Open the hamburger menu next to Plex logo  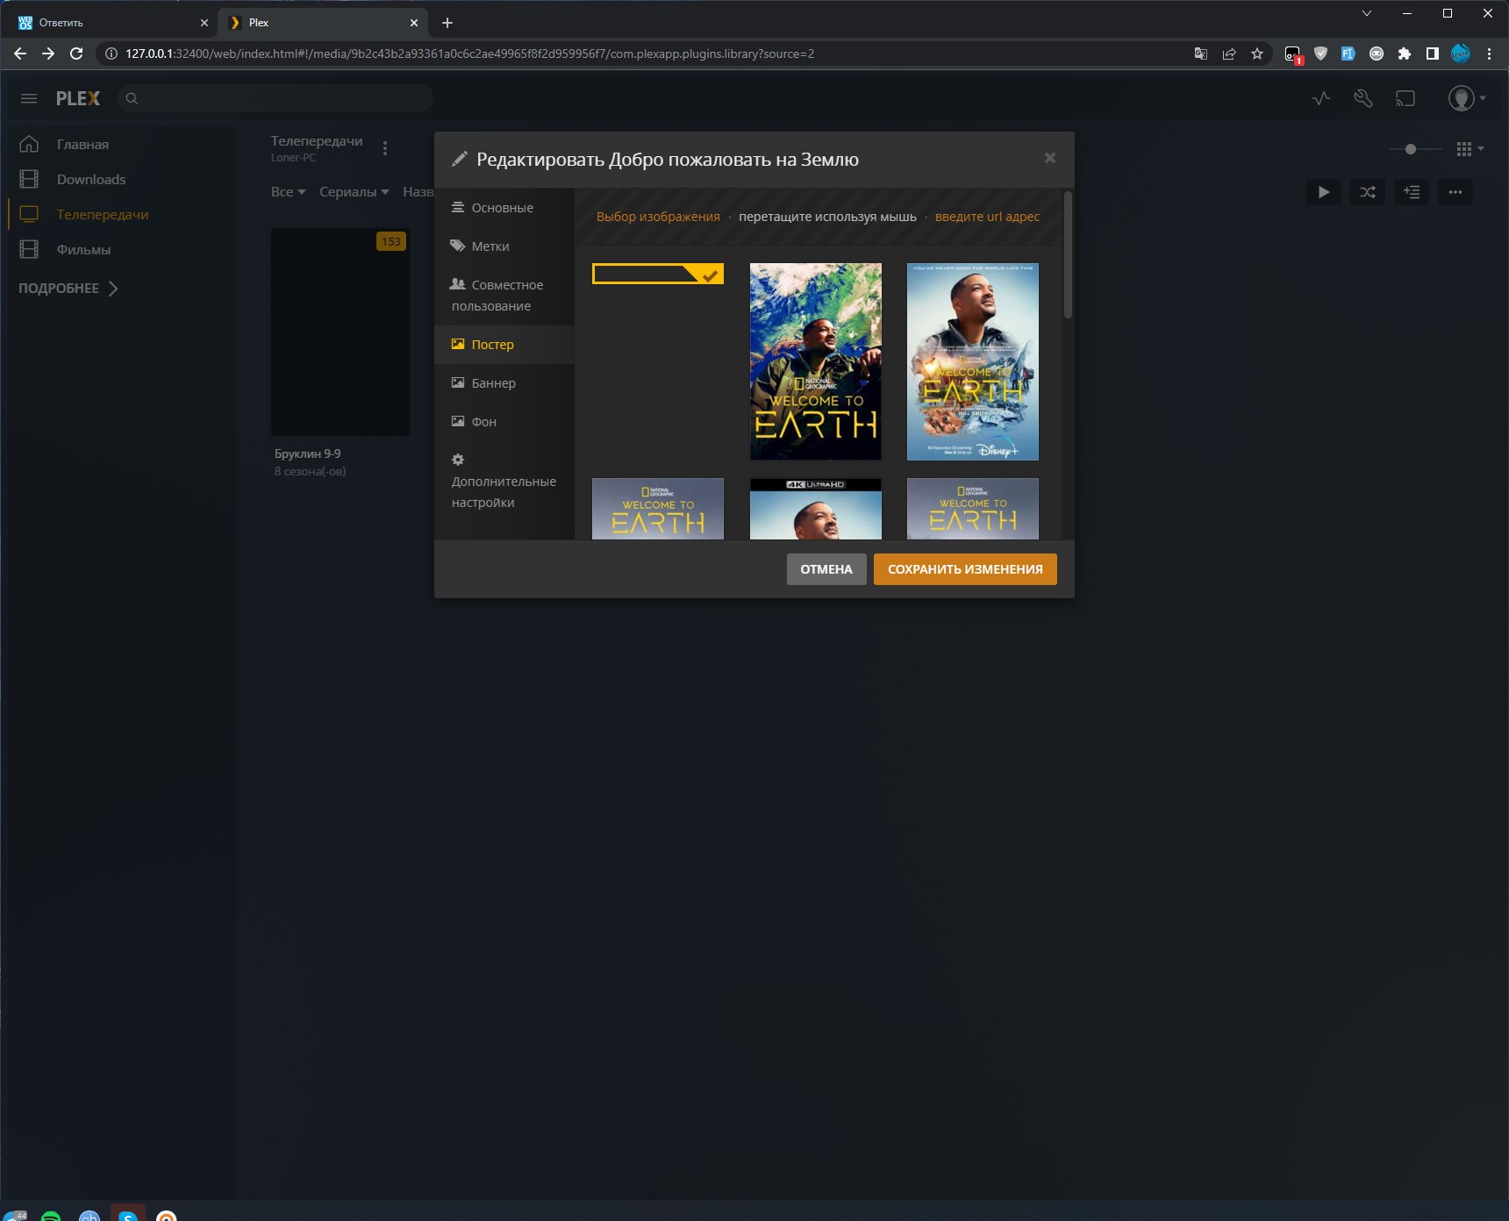pos(29,98)
